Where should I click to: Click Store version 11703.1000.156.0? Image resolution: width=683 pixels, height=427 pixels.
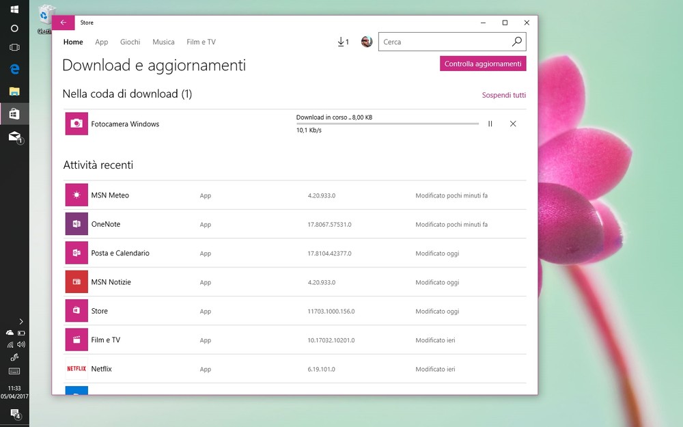331,311
